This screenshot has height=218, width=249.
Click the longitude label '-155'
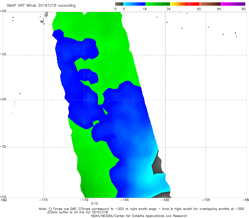(x=206, y=200)
